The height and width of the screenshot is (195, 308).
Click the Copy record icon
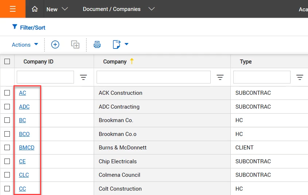[75, 44]
